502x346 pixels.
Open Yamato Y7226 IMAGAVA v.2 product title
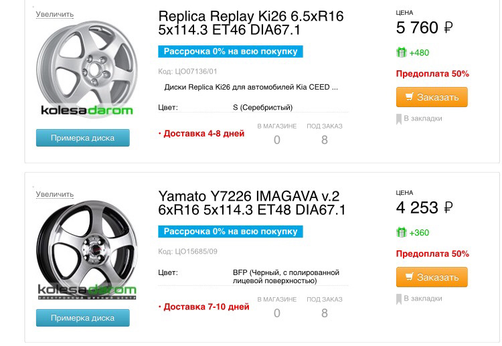[252, 203]
